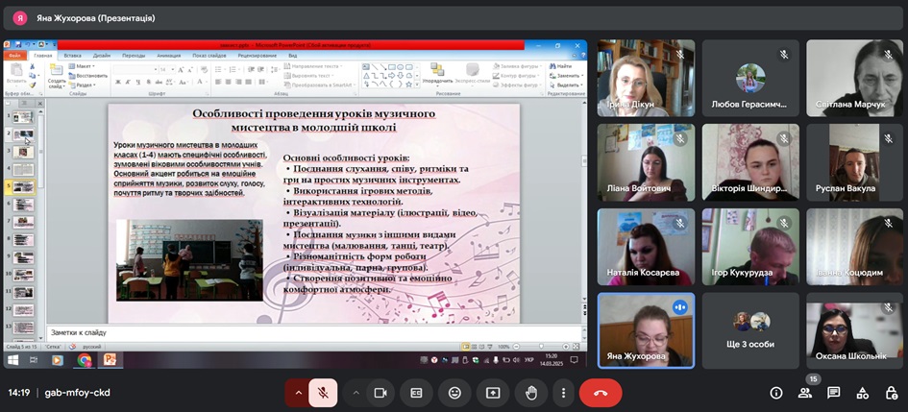Click Преобразовать в SmartArt
This screenshot has width=908, height=412.
coord(318,85)
